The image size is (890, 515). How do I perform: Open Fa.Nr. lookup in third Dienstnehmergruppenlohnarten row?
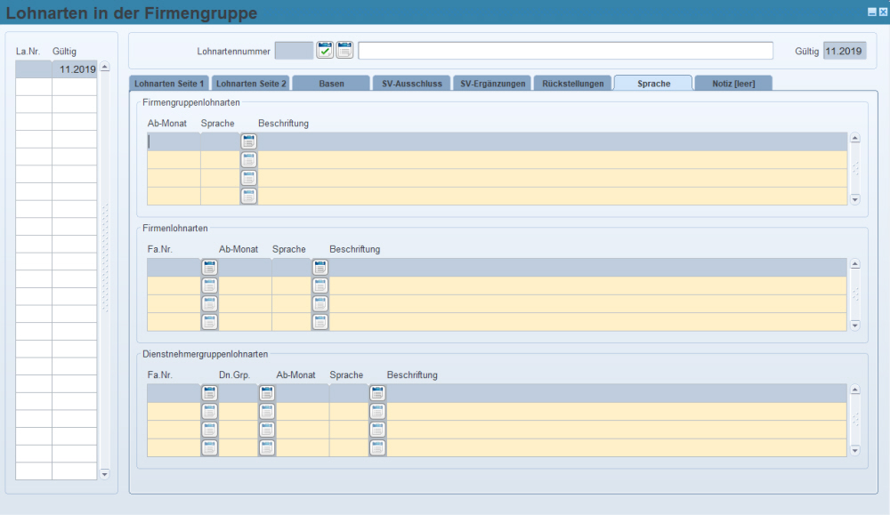coord(209,430)
